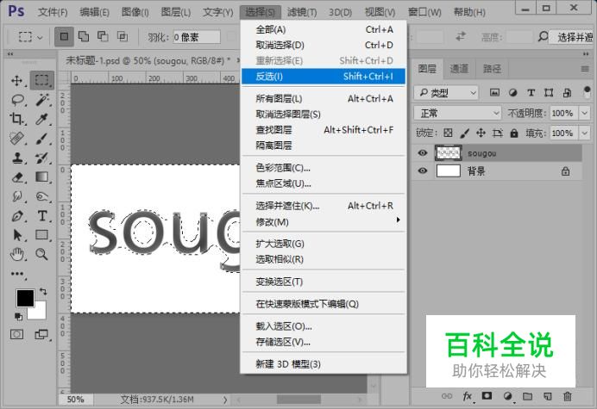Viewport: 597px width, 409px height.
Task: Open the foreground black color swatch
Action: (23, 296)
